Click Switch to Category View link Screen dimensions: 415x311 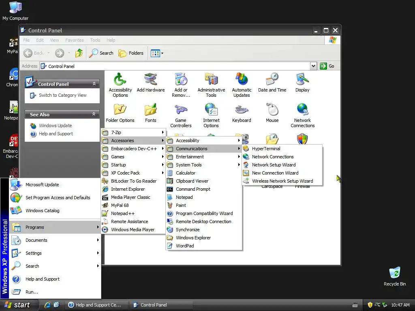(63, 95)
